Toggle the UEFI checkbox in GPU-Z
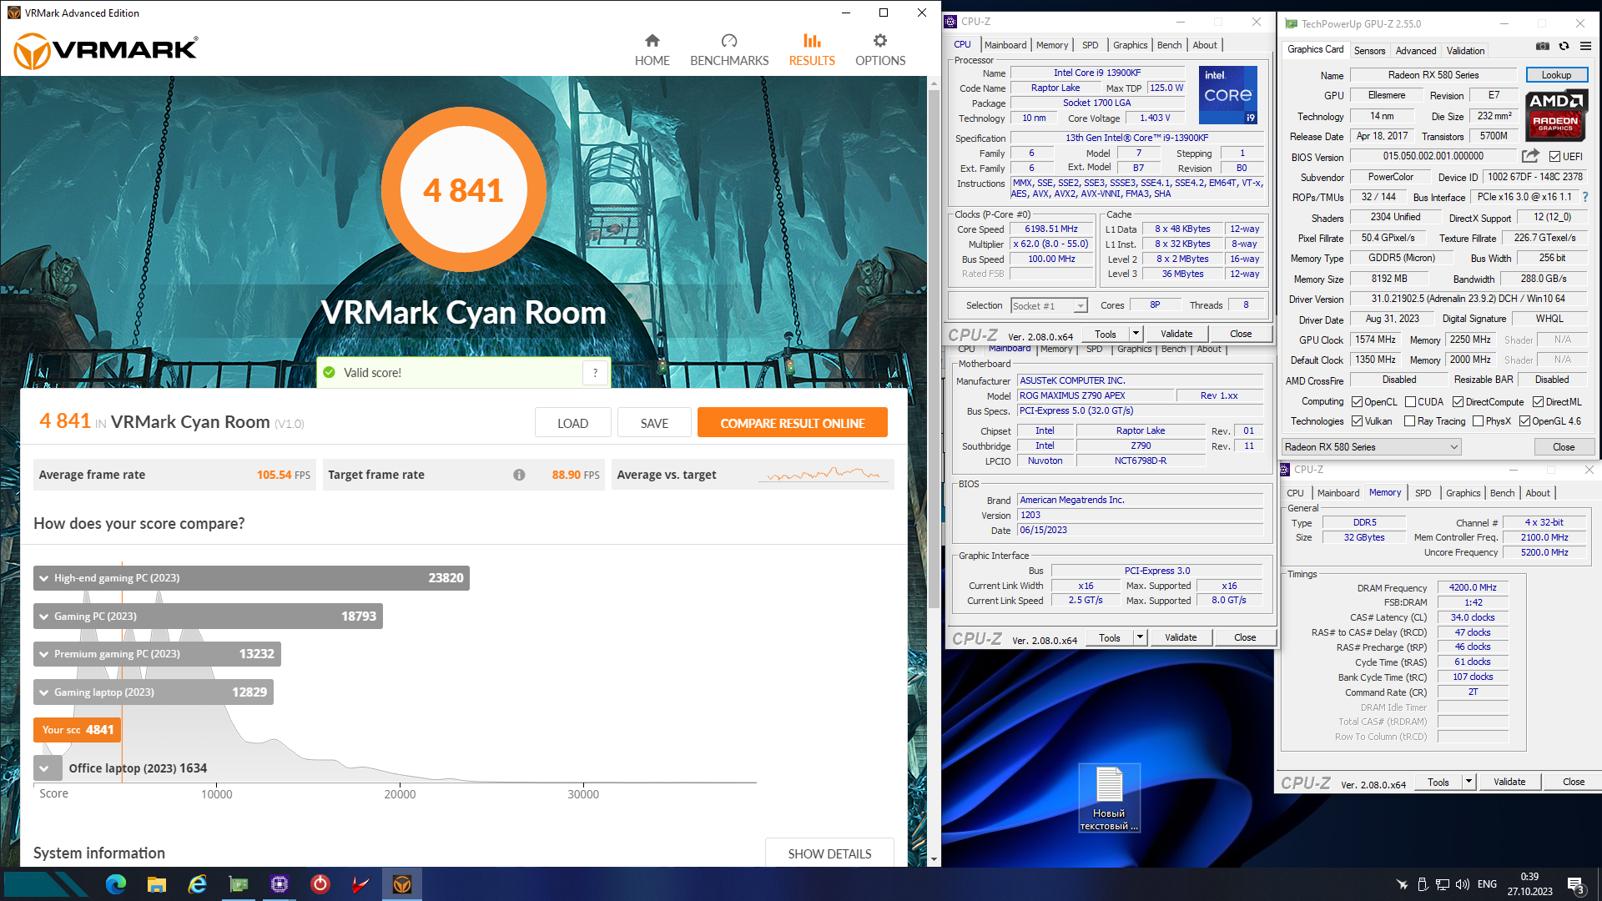This screenshot has width=1602, height=901. pyautogui.click(x=1554, y=156)
